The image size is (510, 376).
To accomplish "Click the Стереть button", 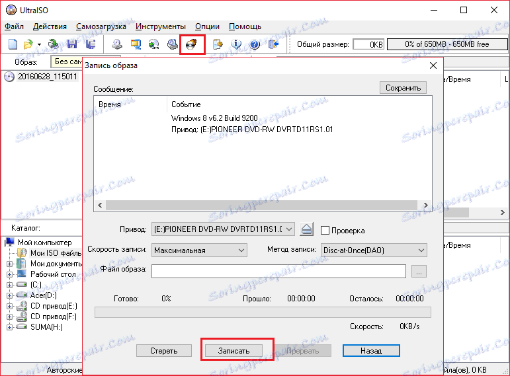I will (x=163, y=351).
